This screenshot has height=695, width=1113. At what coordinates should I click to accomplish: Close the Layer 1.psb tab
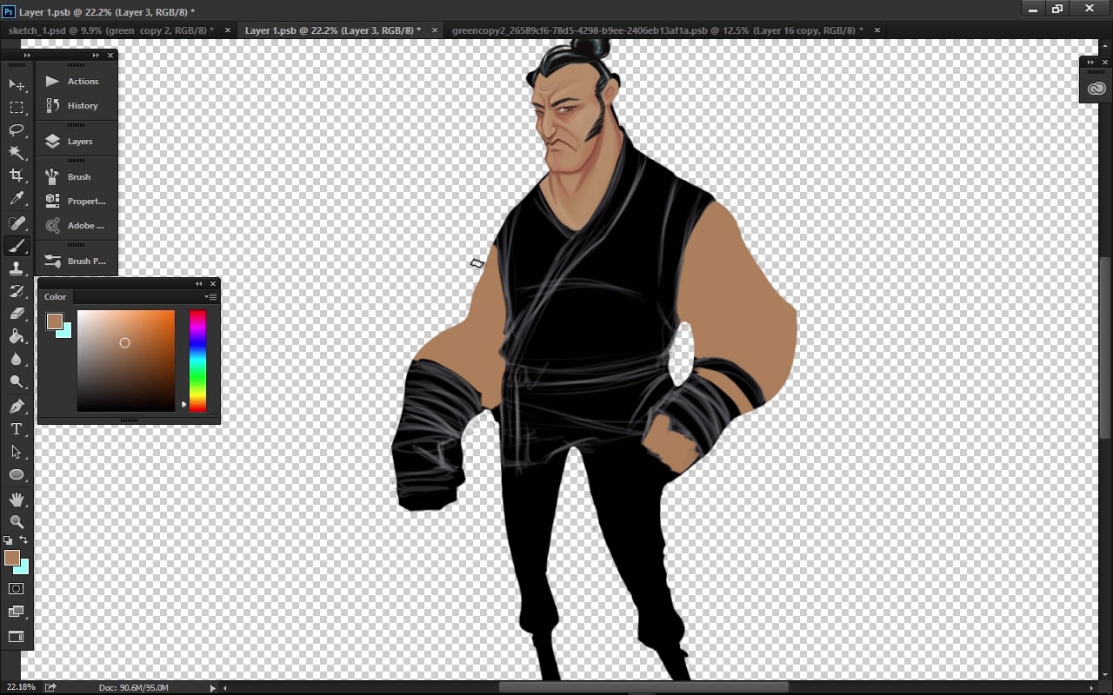click(436, 30)
